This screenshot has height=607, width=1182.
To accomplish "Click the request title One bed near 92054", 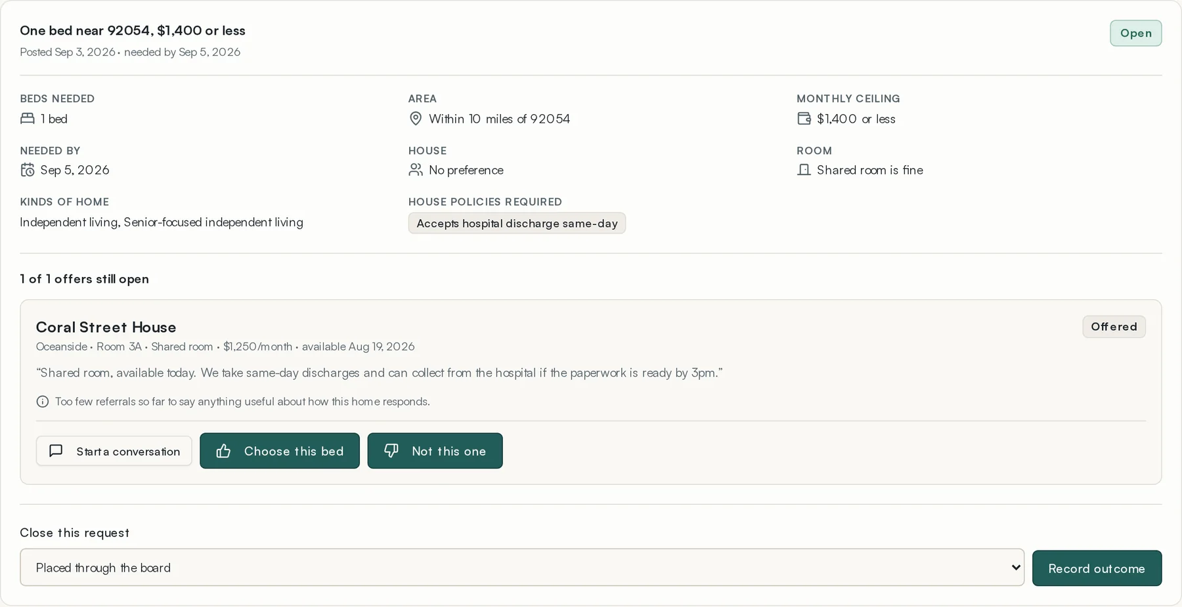I will 133,30.
